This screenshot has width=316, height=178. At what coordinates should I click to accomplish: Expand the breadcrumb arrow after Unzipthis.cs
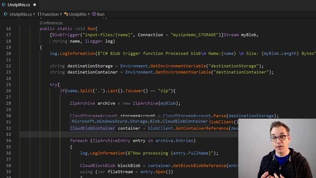pos(34,14)
